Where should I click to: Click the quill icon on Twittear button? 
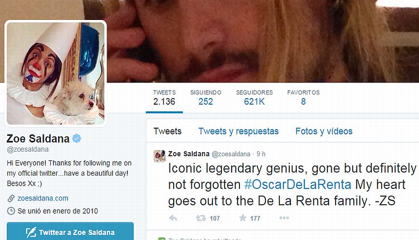click(x=31, y=232)
